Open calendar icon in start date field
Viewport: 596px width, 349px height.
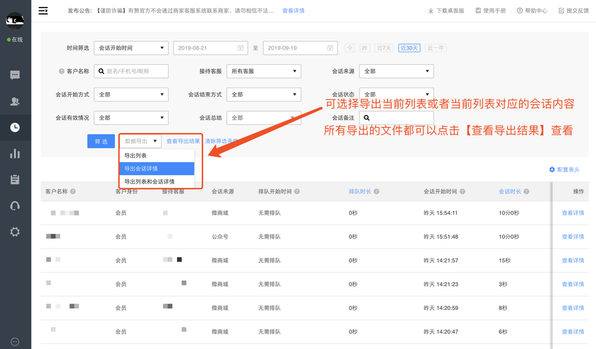241,48
